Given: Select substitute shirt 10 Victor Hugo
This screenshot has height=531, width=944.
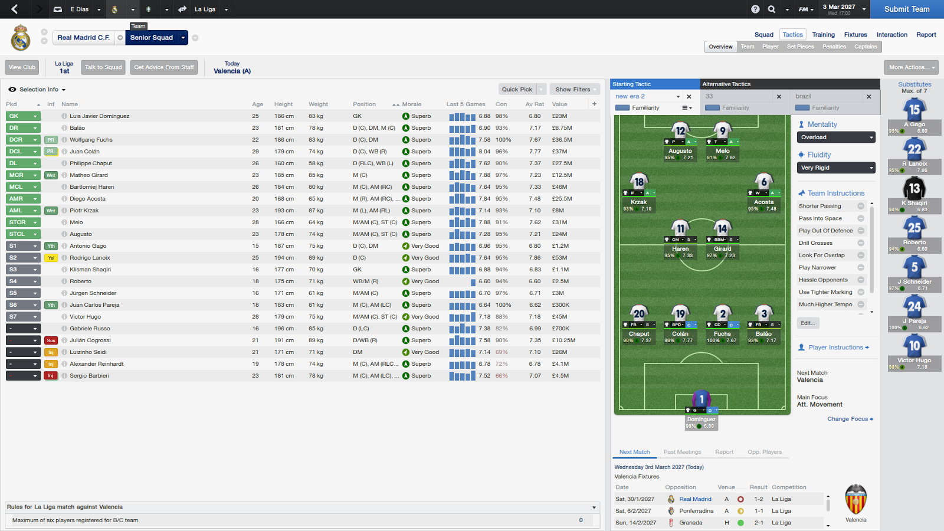Looking at the screenshot, I should tap(914, 346).
